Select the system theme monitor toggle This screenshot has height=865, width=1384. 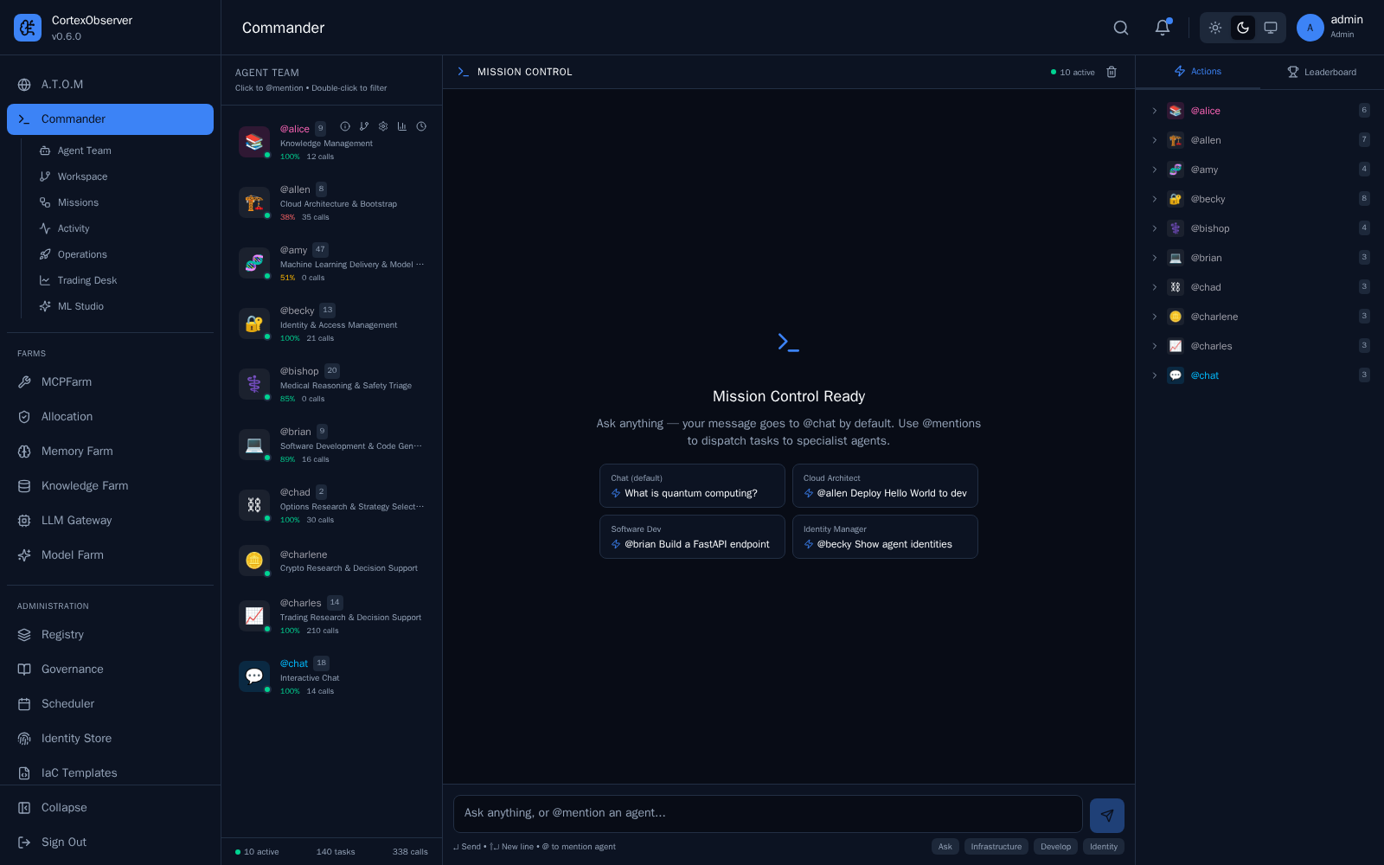(1271, 28)
